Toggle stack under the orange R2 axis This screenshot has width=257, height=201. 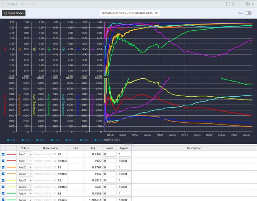click(x=26, y=140)
